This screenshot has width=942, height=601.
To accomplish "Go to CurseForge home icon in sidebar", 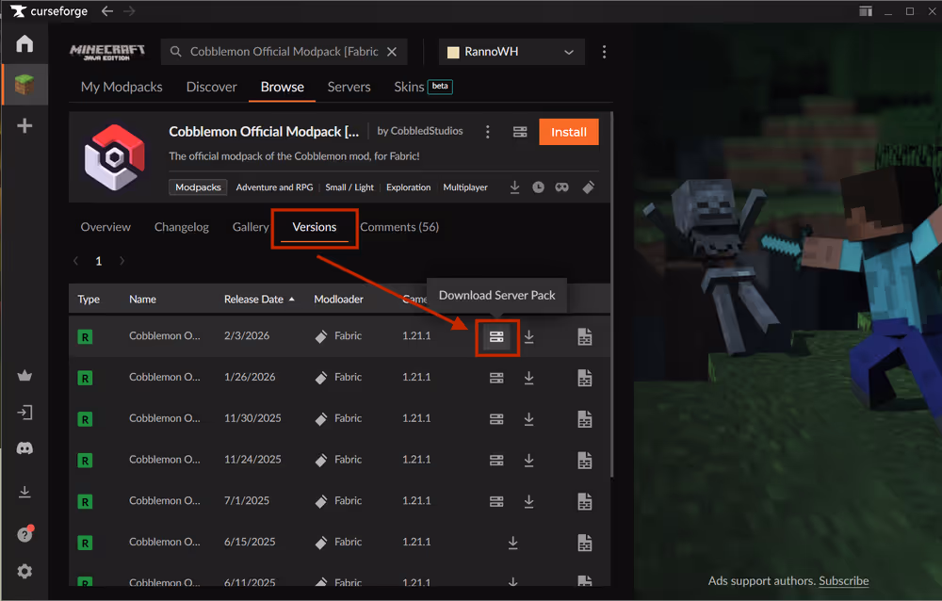I will pos(24,43).
